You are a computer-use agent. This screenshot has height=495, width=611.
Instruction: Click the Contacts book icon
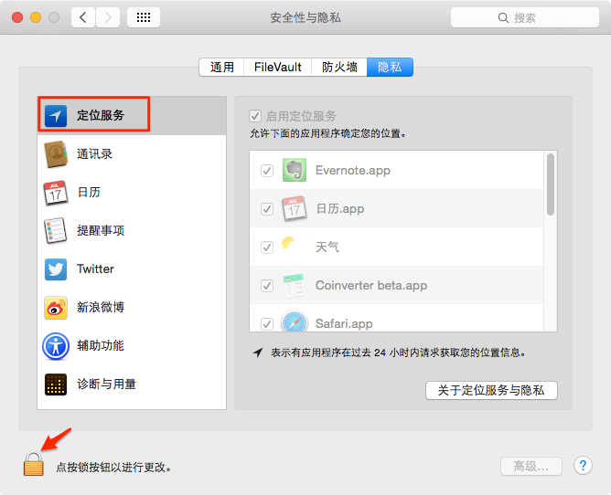56,154
